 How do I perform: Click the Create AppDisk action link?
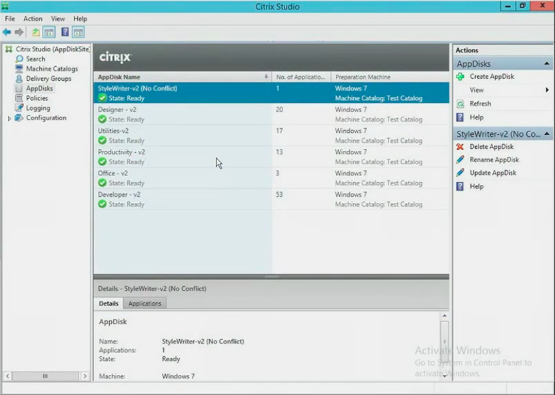[x=492, y=77]
